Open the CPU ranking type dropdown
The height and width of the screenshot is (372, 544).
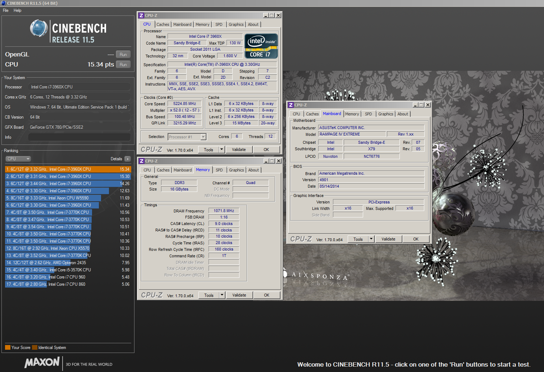[18, 159]
